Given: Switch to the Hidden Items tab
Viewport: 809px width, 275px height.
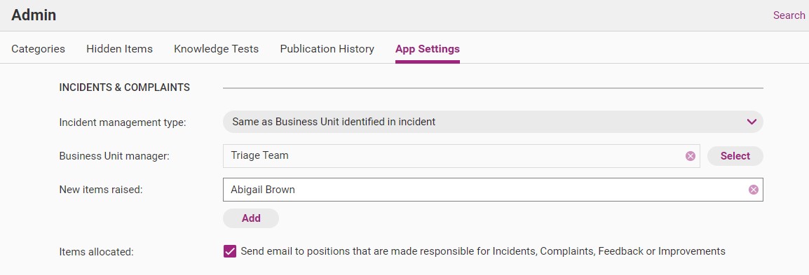Looking at the screenshot, I should (x=120, y=49).
